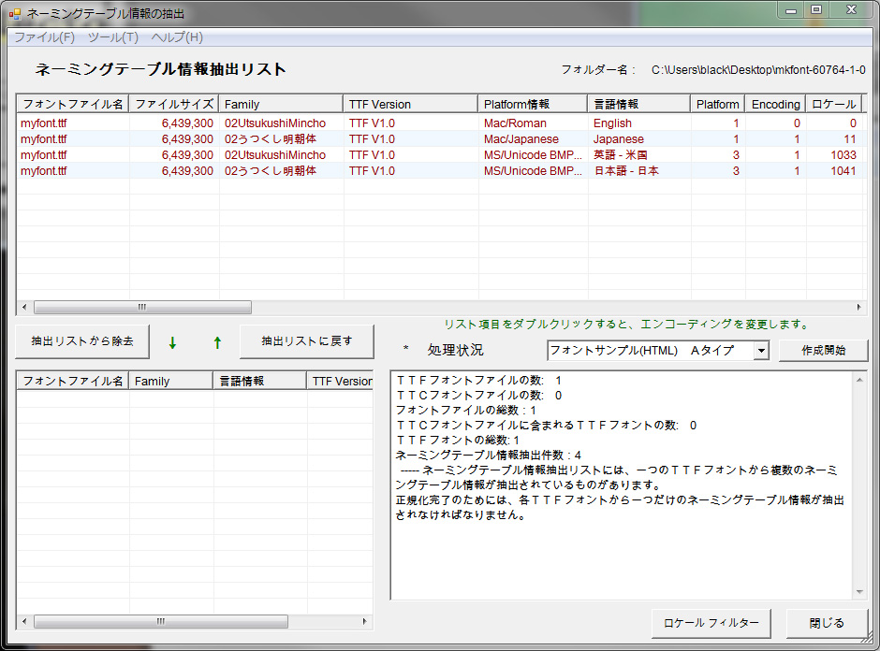
Task: Click 02うつくし明朝体 cell in Mac/Japanese row
Action: pyautogui.click(x=271, y=139)
